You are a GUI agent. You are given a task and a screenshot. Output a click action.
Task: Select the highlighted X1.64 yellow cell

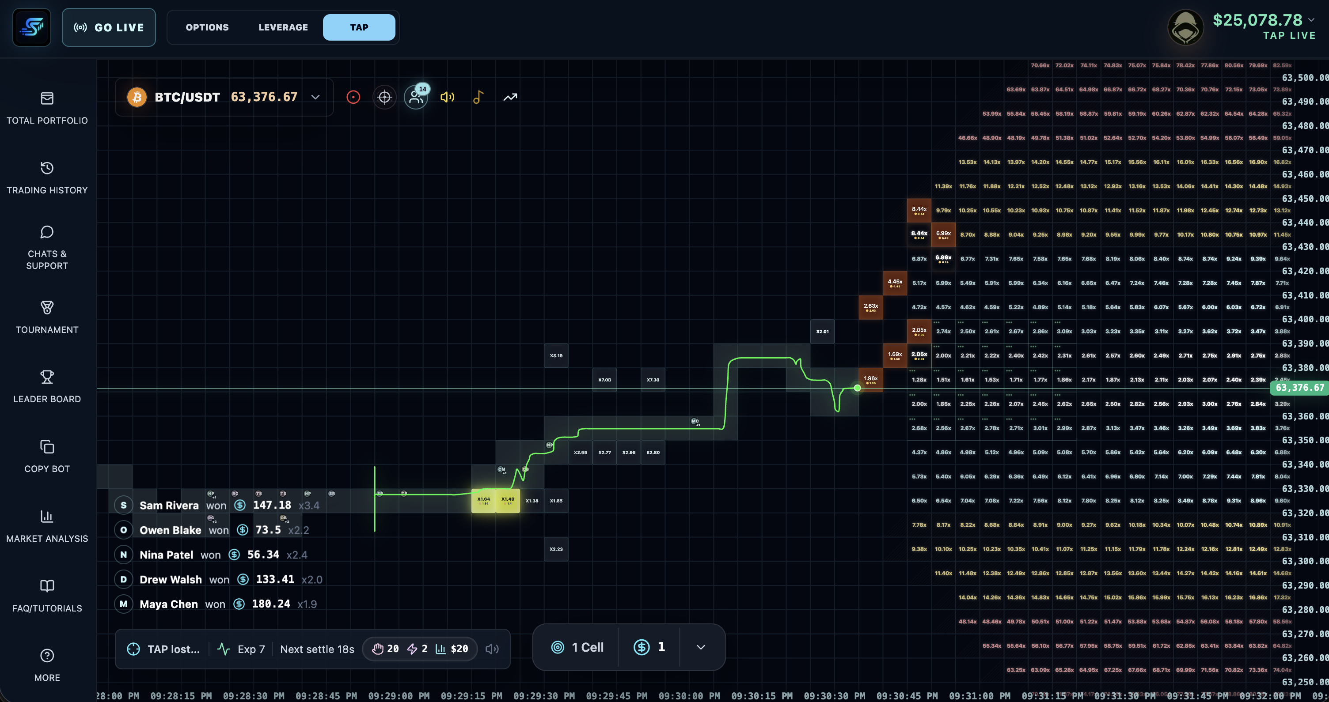tap(483, 501)
